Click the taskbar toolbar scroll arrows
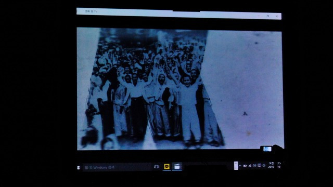This screenshot has height=187, width=333. pyautogui.click(x=236, y=166)
